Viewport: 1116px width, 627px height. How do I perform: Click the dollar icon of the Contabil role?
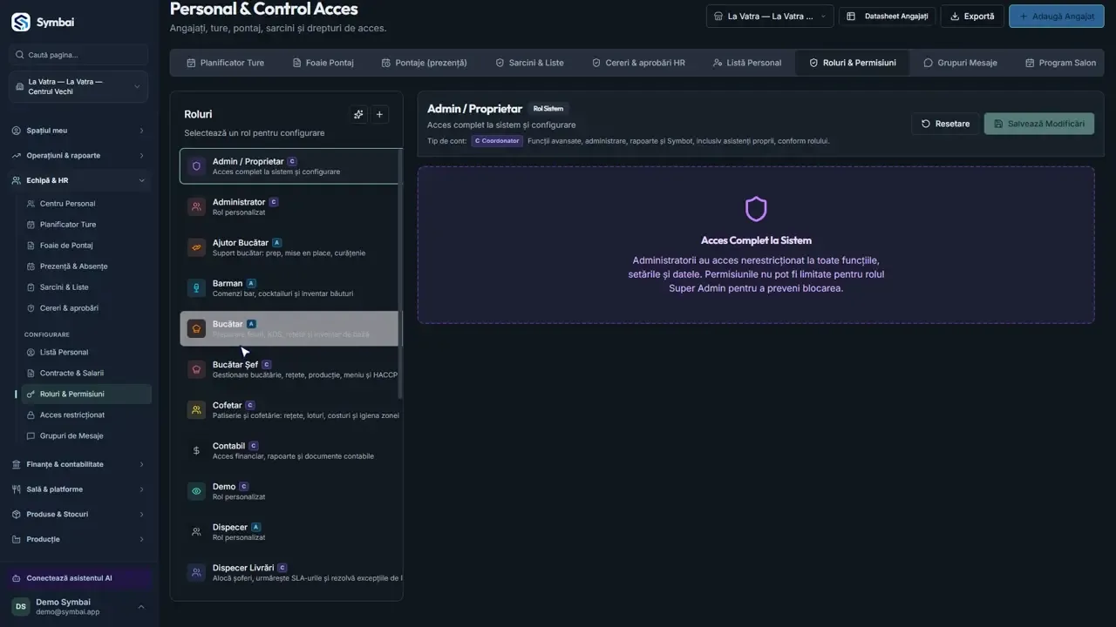pos(196,451)
